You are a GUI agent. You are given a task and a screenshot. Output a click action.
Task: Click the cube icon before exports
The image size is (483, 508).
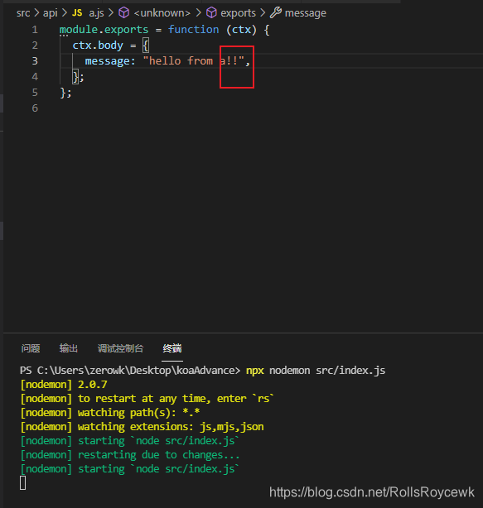click(211, 13)
